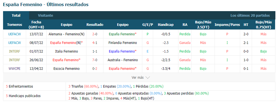Open UEFACW tournament link dated 13/07/22
Viewport: 279px width, 104px height.
click(14, 34)
